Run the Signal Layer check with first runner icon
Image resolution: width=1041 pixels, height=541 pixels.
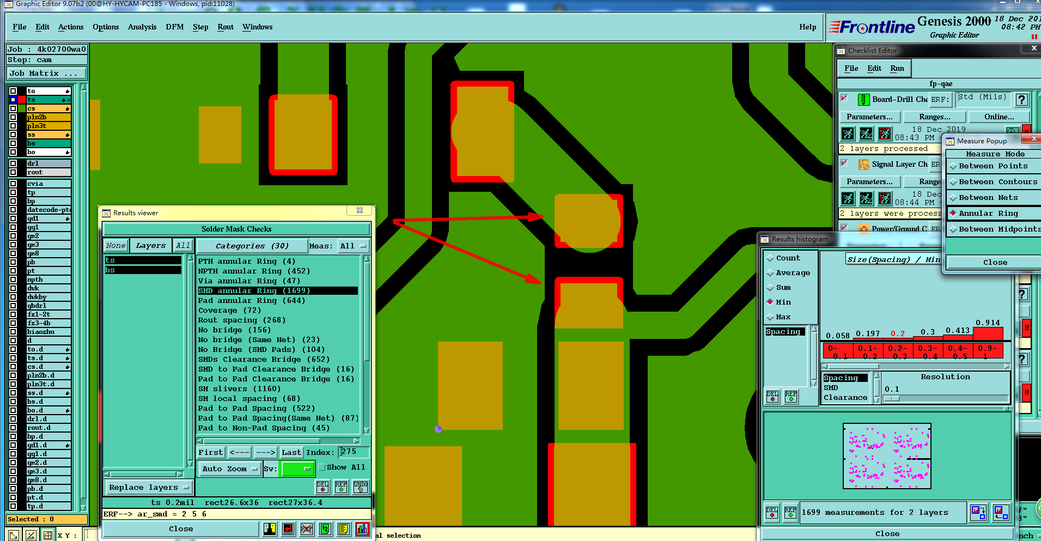tap(848, 198)
